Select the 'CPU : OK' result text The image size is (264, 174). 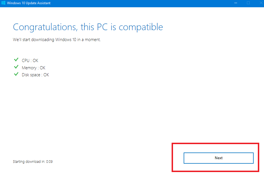coord(30,60)
